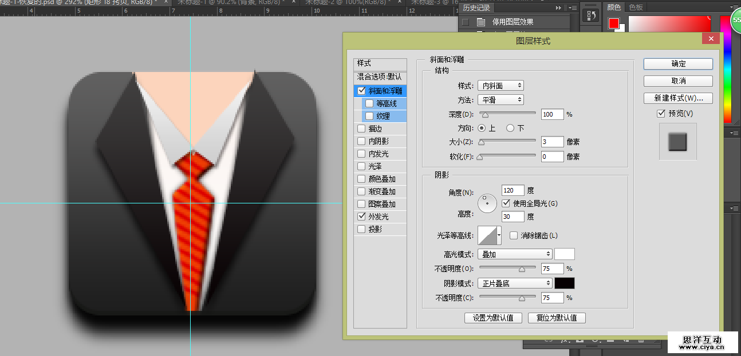Image resolution: width=741 pixels, height=356 pixels.
Task: Click the style preview thumbnail
Action: [678, 142]
